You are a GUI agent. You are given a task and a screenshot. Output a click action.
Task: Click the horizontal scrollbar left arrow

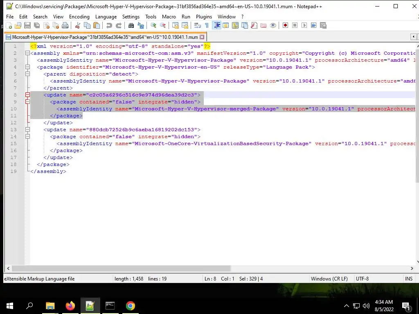[8, 268]
